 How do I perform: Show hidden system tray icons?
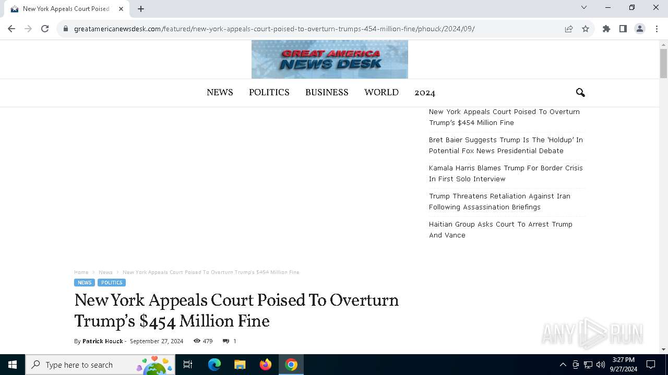563,365
